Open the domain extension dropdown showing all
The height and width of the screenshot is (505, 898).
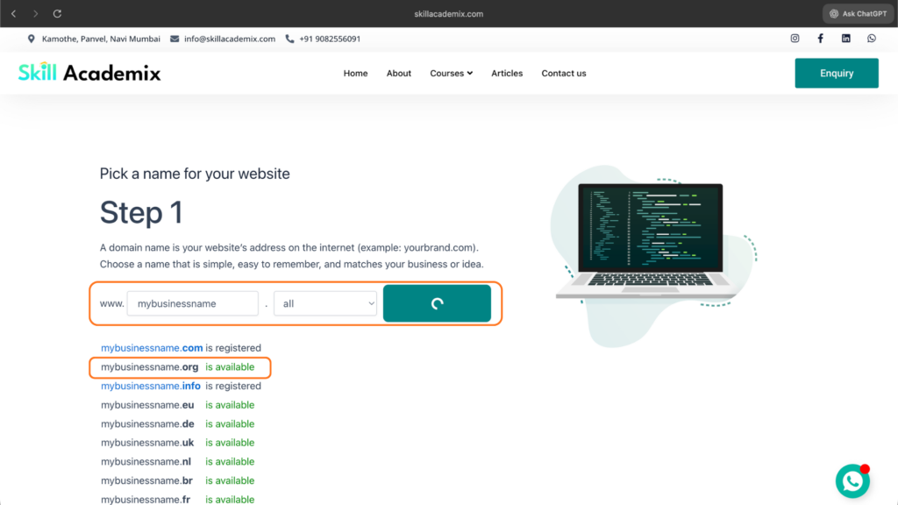[x=325, y=303]
